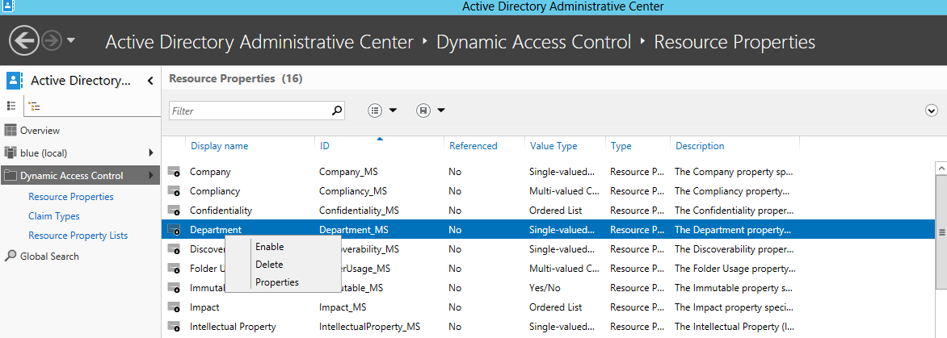Click the saved queries disk icon
947x338 pixels.
click(423, 111)
